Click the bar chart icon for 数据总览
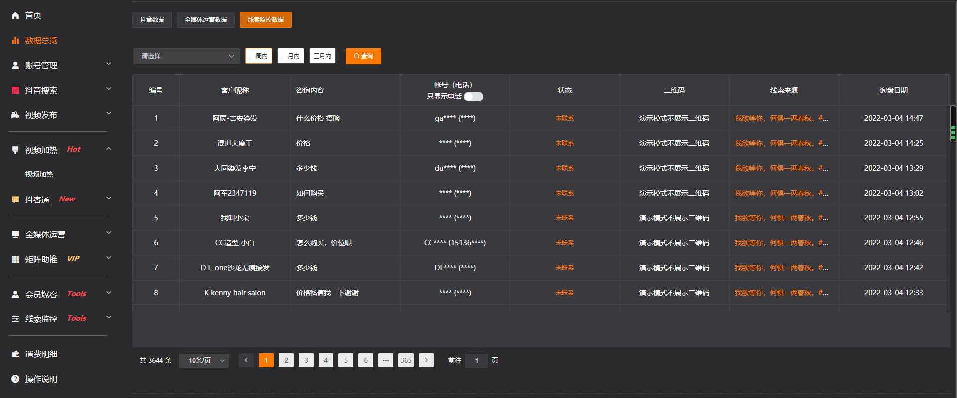This screenshot has height=398, width=957. point(15,40)
